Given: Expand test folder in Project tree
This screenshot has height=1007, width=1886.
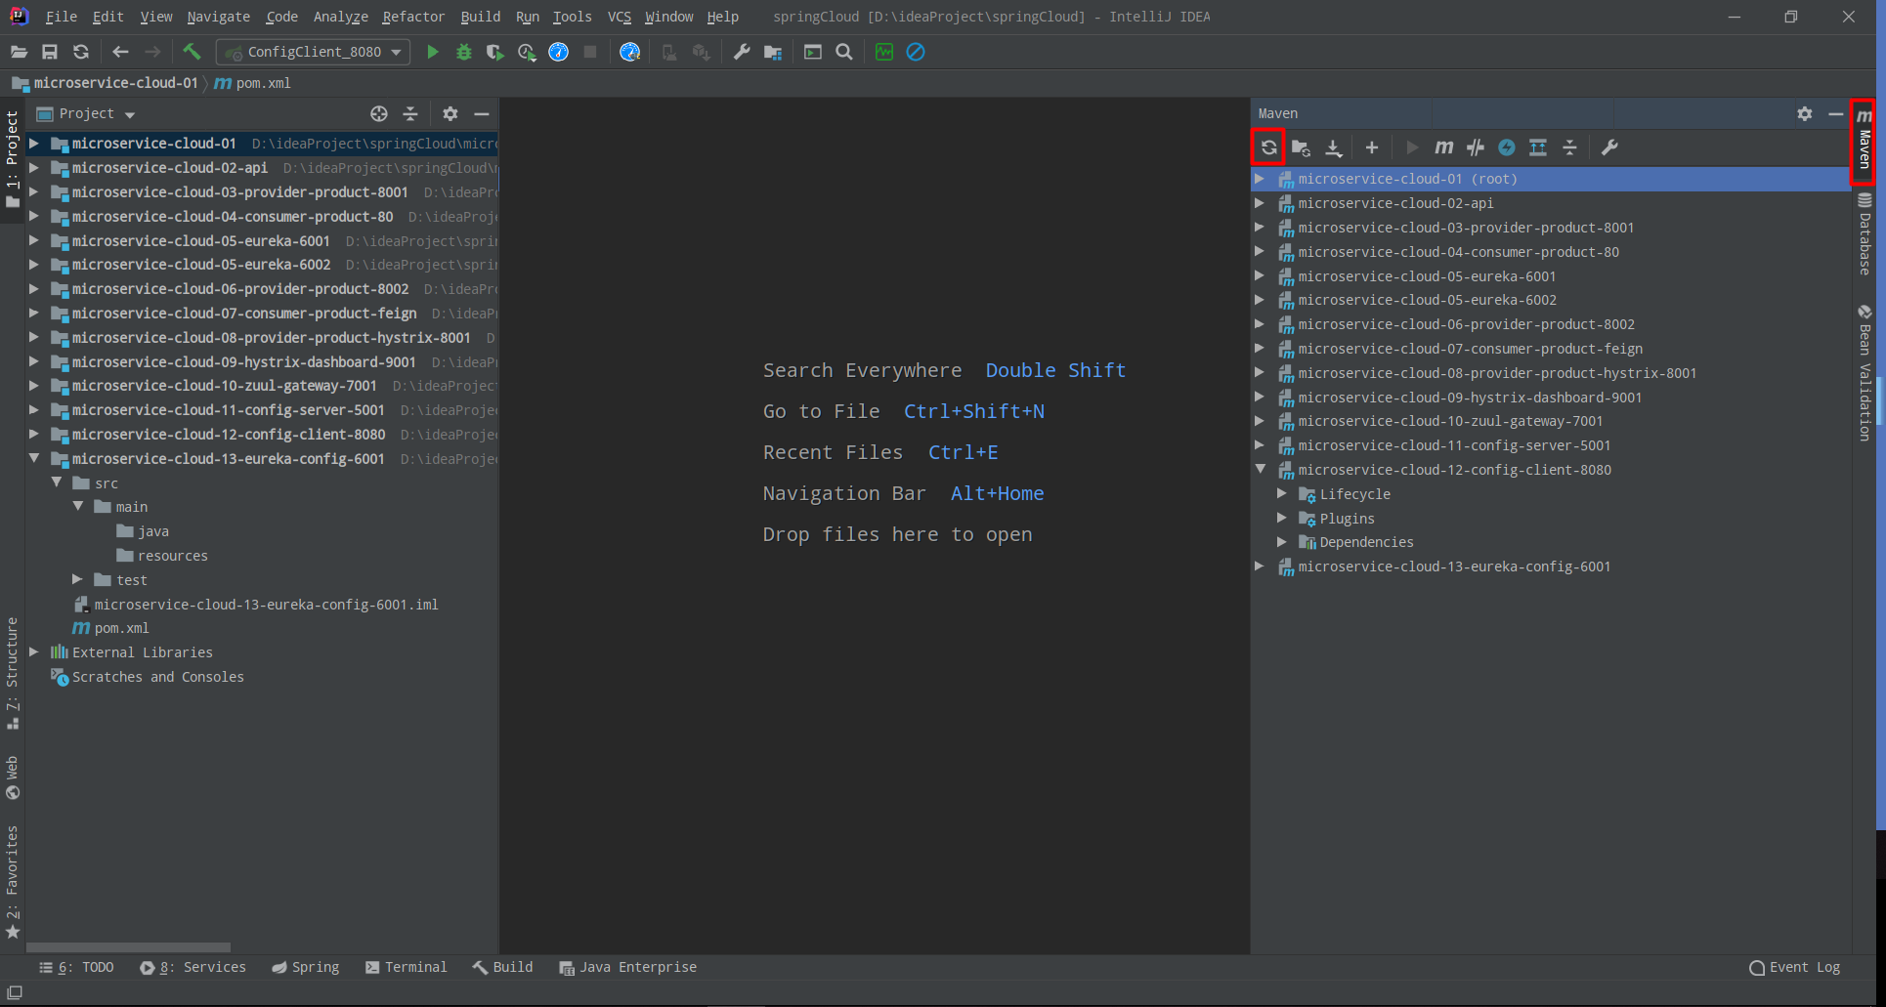Looking at the screenshot, I should pos(77,579).
